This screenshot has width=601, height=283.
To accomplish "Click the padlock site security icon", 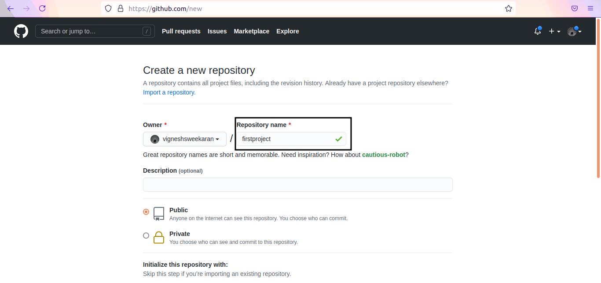I will [x=121, y=8].
